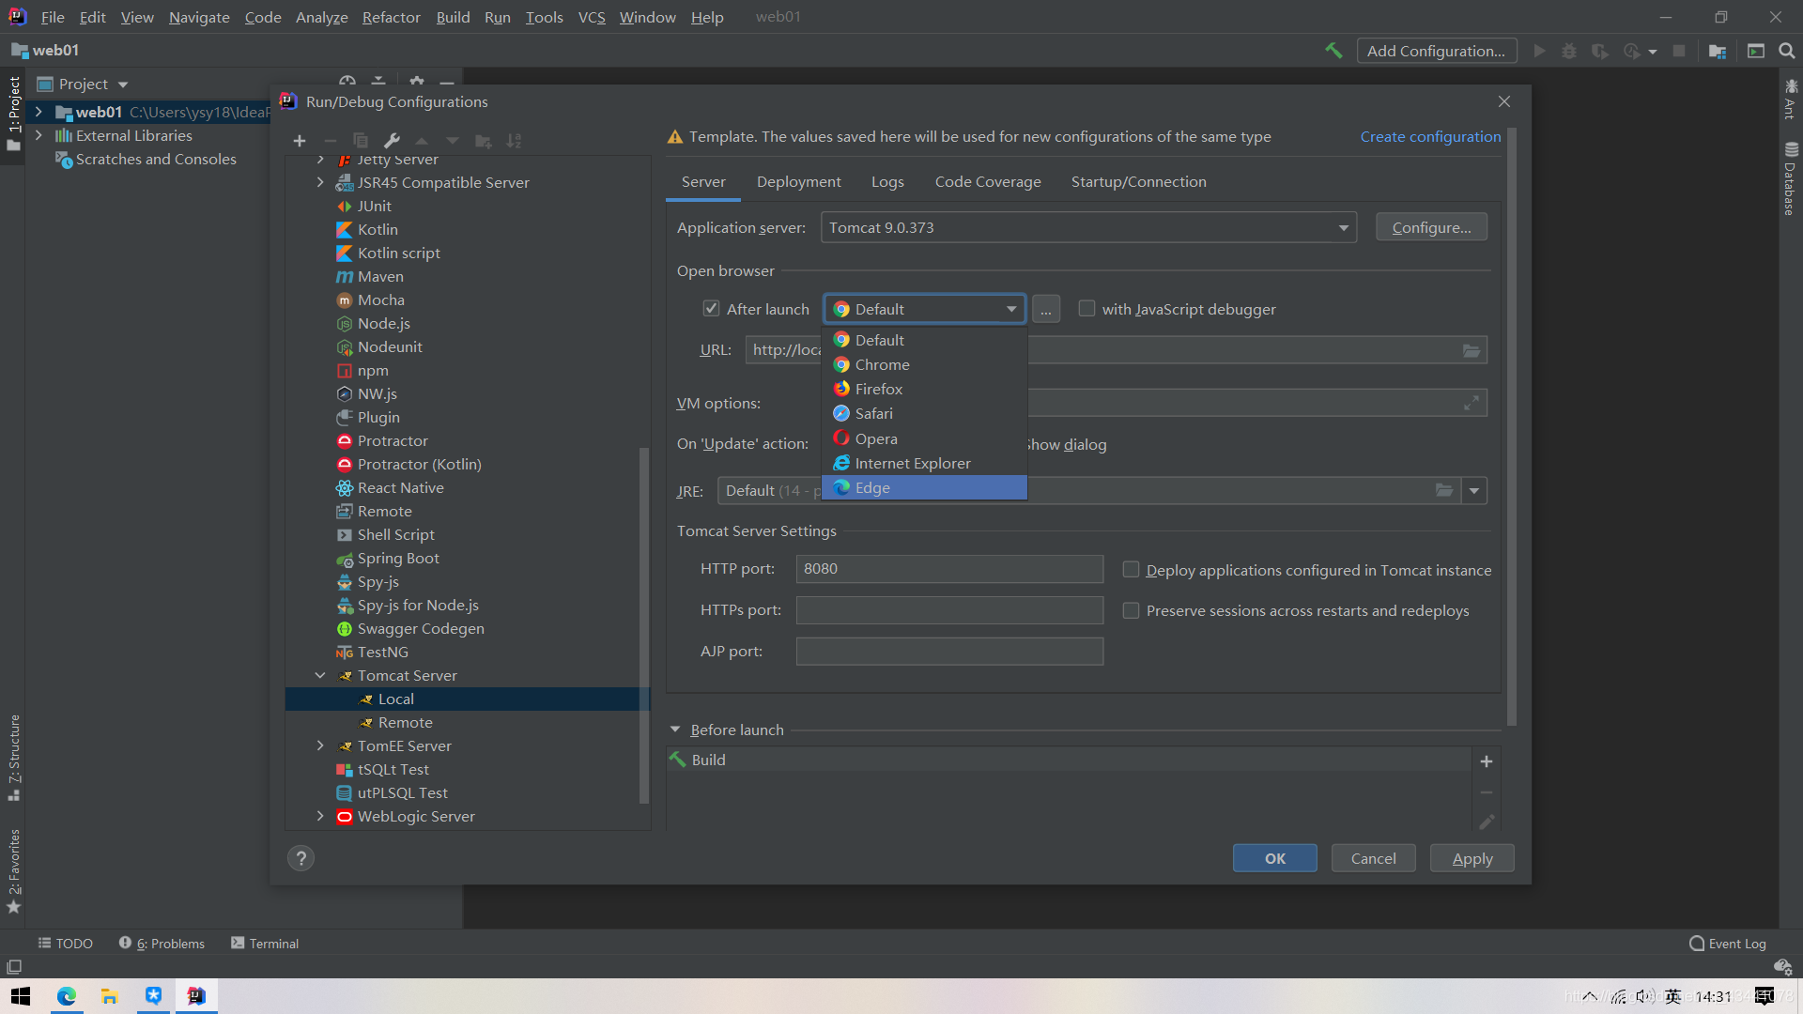Viewport: 1803px width, 1014px height.
Task: Click the Build project toolbar icon
Action: tap(1333, 51)
